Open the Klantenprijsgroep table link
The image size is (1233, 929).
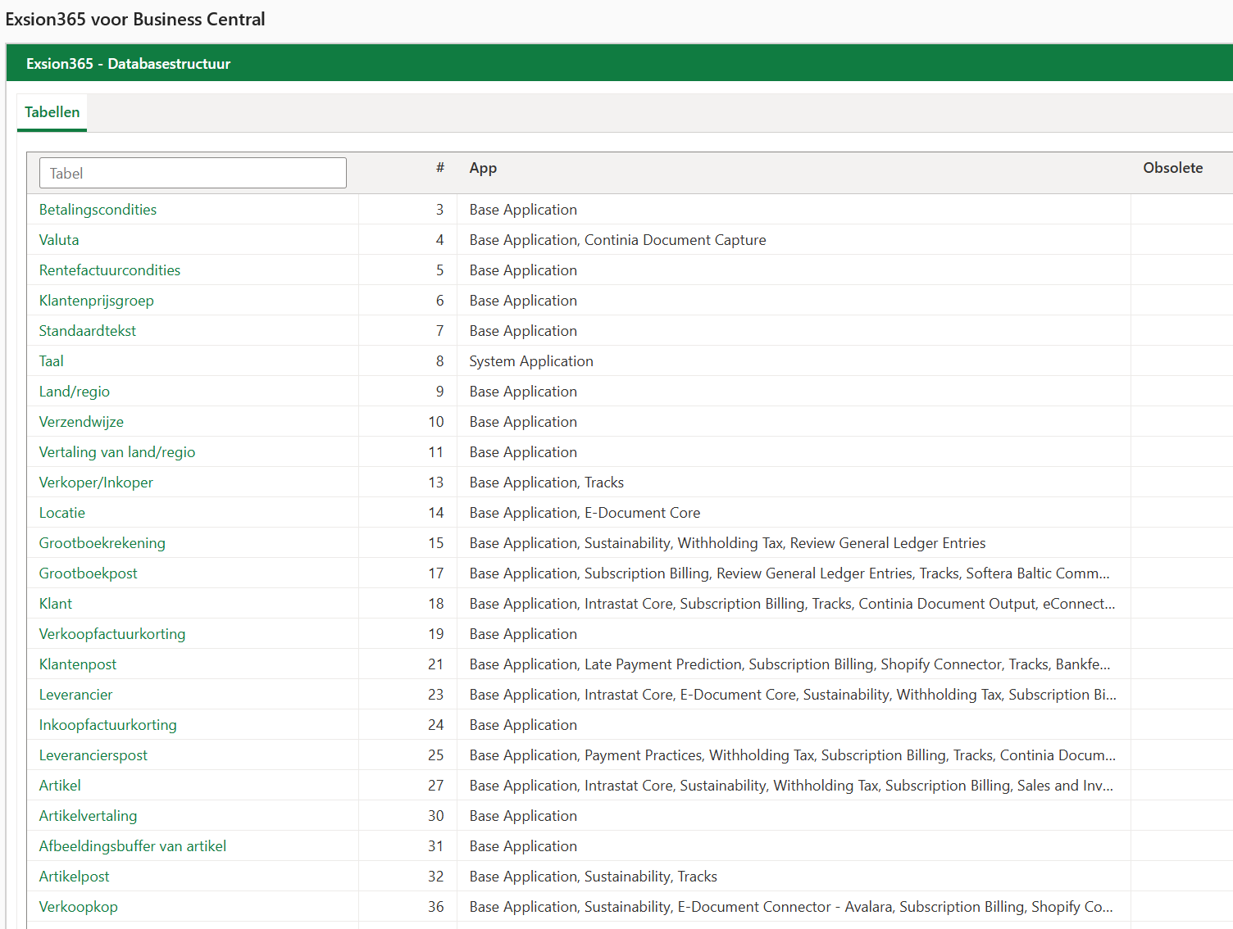[x=97, y=301]
